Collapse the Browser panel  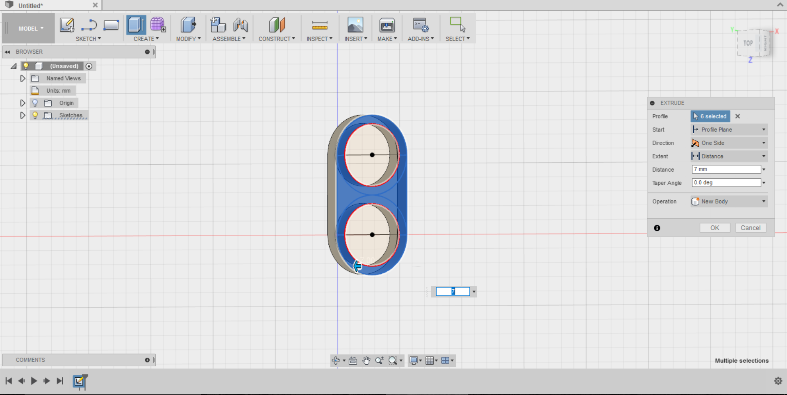pyautogui.click(x=7, y=52)
